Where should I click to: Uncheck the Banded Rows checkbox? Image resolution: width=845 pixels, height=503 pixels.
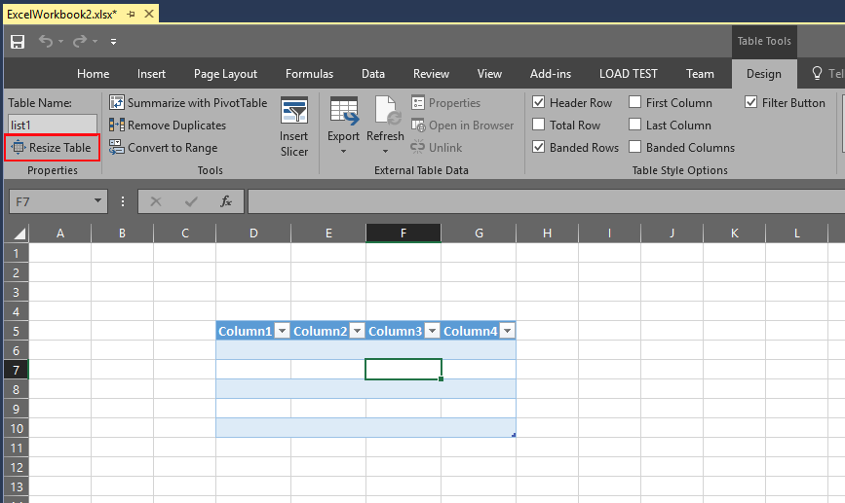click(x=538, y=147)
